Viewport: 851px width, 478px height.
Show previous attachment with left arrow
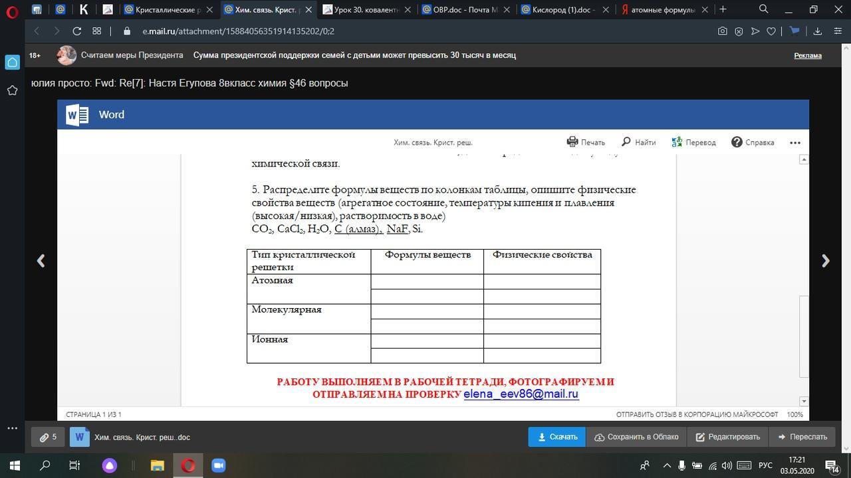pyautogui.click(x=41, y=261)
